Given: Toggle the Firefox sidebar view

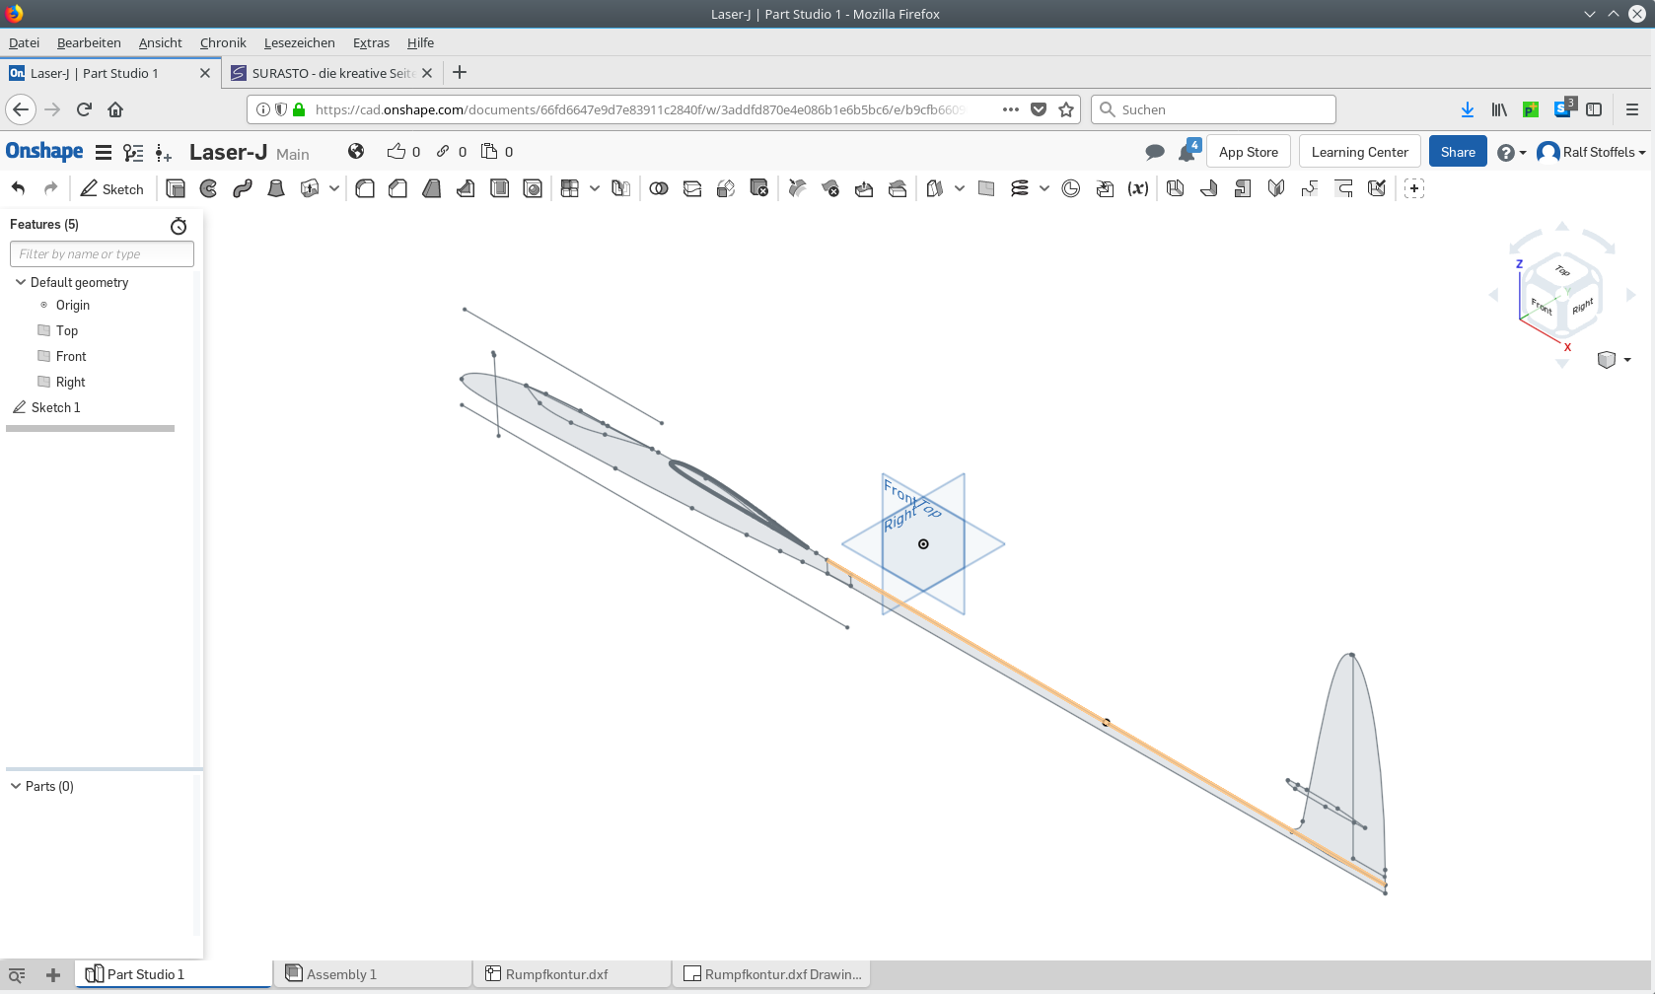Looking at the screenshot, I should pos(1594,109).
